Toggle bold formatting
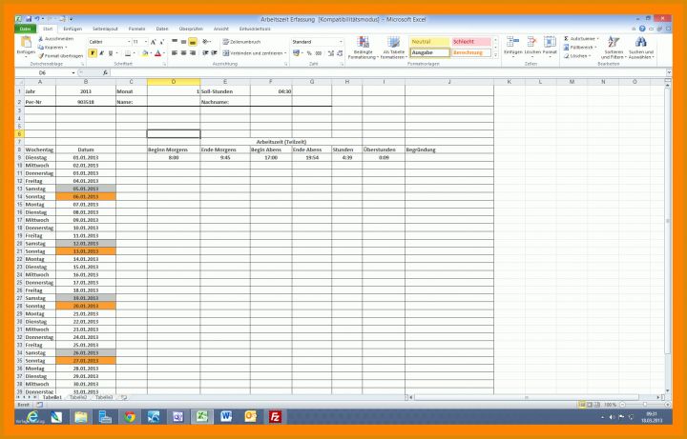Image resolution: width=687 pixels, height=439 pixels. tap(93, 53)
